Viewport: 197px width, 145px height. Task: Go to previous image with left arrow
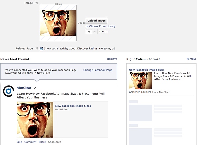click(x=89, y=31)
